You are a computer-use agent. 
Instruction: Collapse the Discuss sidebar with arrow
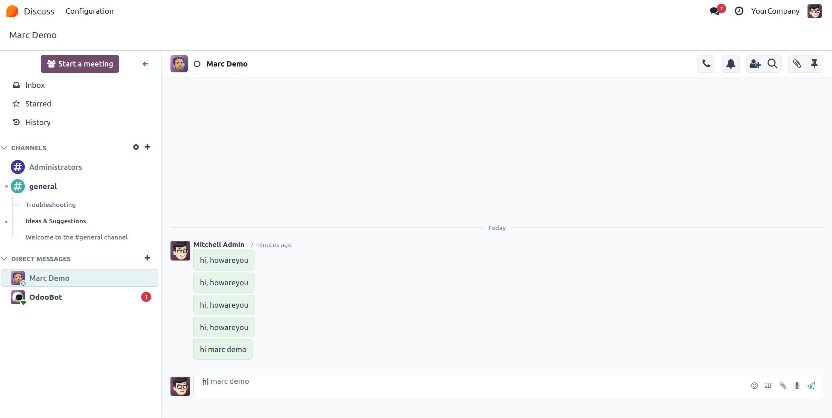point(145,64)
